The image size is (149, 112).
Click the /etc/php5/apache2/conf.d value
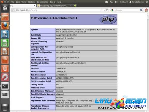click(x=68, y=57)
